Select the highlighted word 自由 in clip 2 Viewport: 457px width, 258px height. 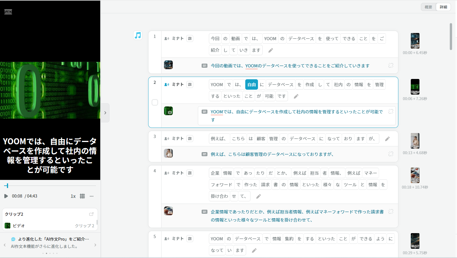pos(252,84)
